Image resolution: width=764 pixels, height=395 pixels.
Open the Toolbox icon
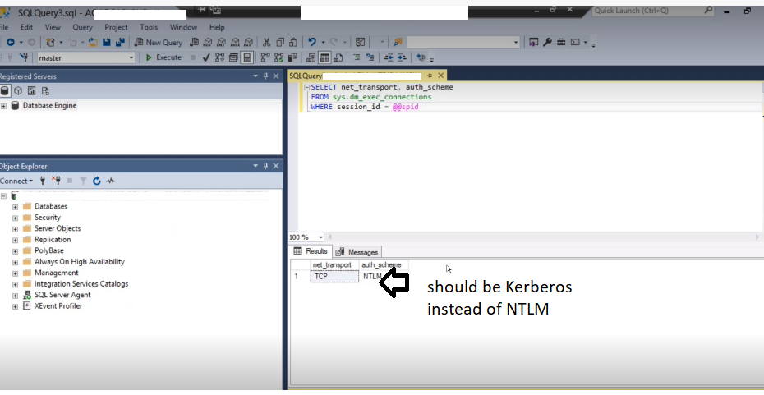pos(561,43)
